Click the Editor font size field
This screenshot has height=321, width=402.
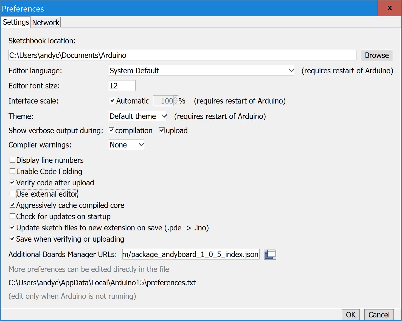(x=122, y=86)
